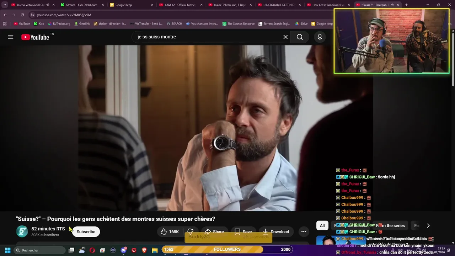Open the Torrent Search Engine bookmark
The width and height of the screenshot is (455, 256).
click(274, 24)
